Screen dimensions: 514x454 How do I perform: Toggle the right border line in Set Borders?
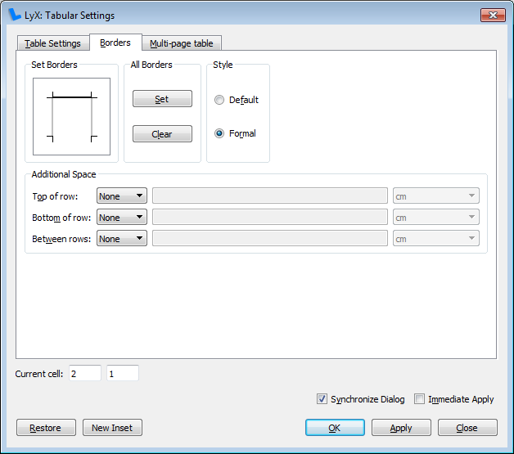(92, 117)
